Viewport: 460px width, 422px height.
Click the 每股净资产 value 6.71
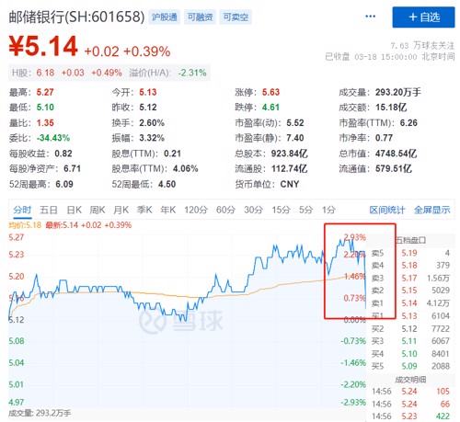click(72, 169)
